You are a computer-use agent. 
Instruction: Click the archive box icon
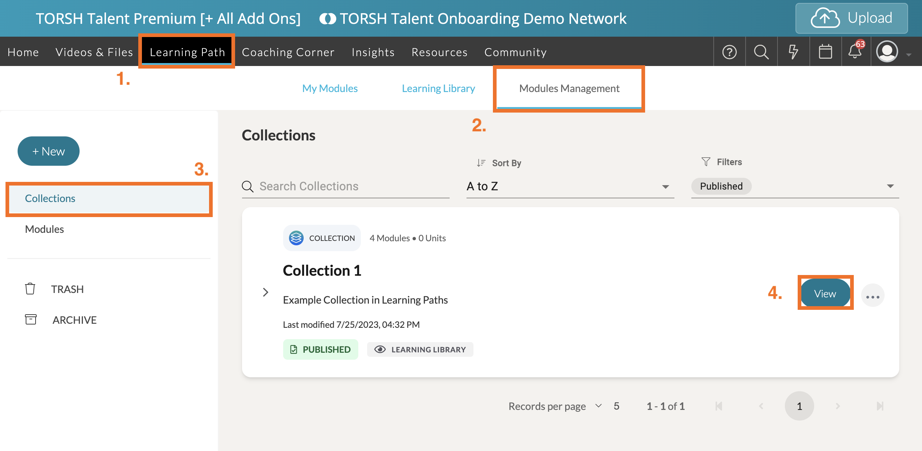click(x=31, y=319)
